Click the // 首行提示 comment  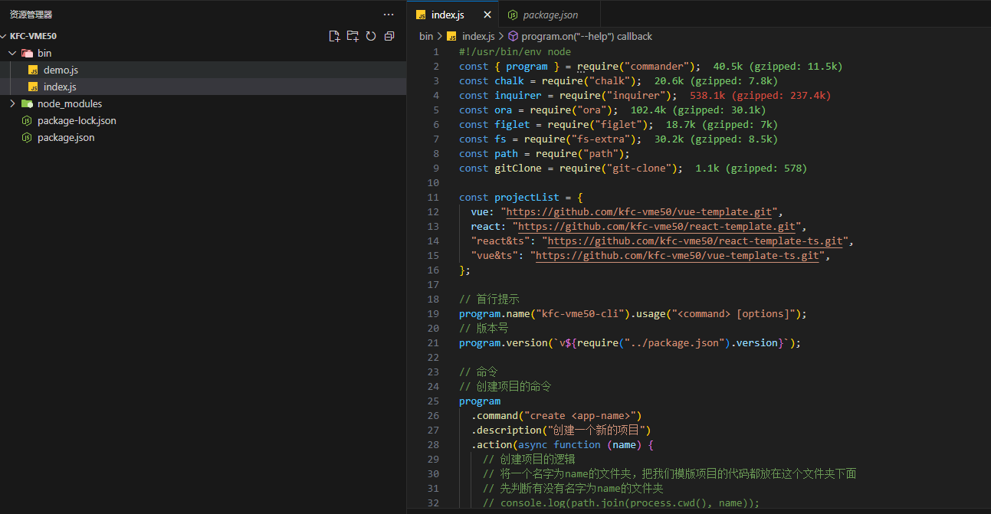point(489,299)
